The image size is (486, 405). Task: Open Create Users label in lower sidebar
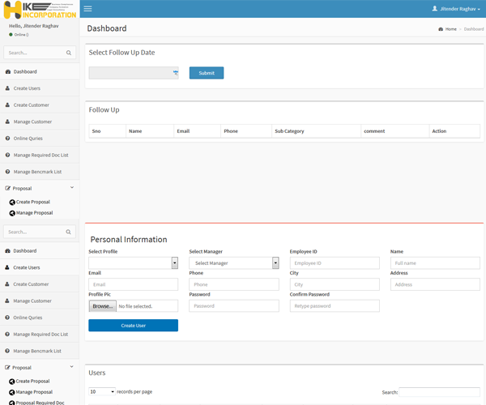click(27, 267)
